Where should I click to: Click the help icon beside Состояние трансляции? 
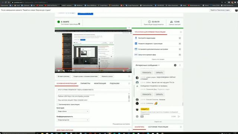79,24
